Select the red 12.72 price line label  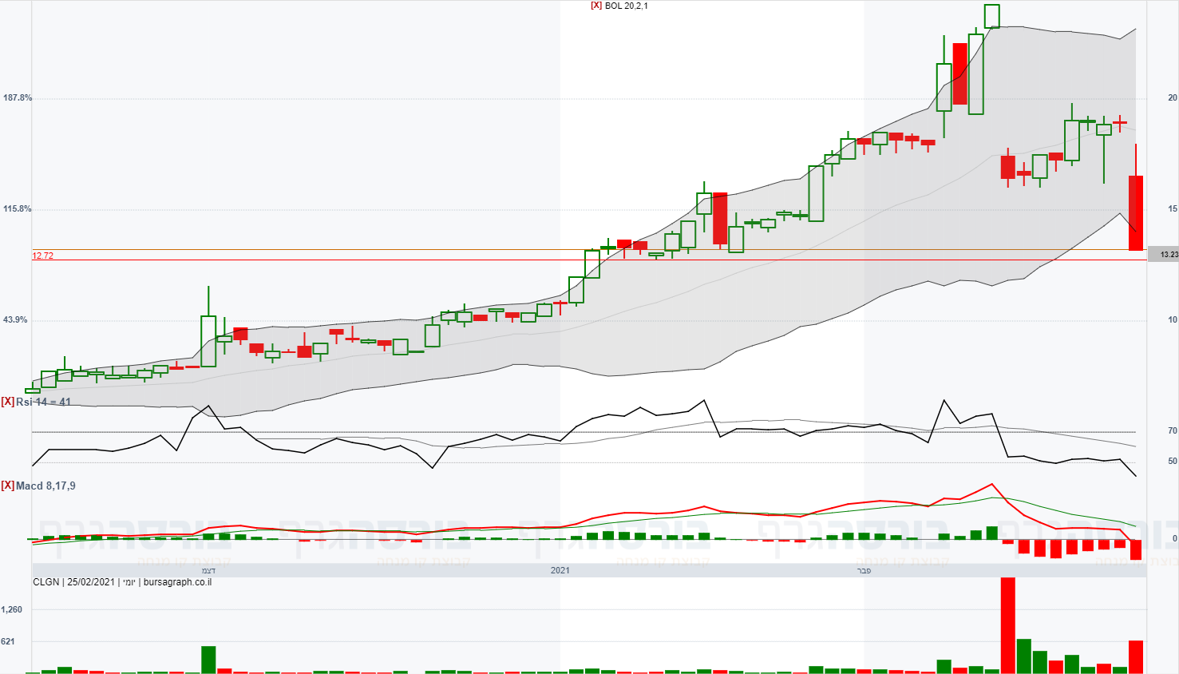coord(43,256)
